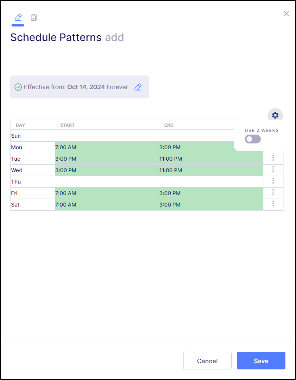Open the Wed row actions menu
This screenshot has height=380, width=296.
pos(273,170)
